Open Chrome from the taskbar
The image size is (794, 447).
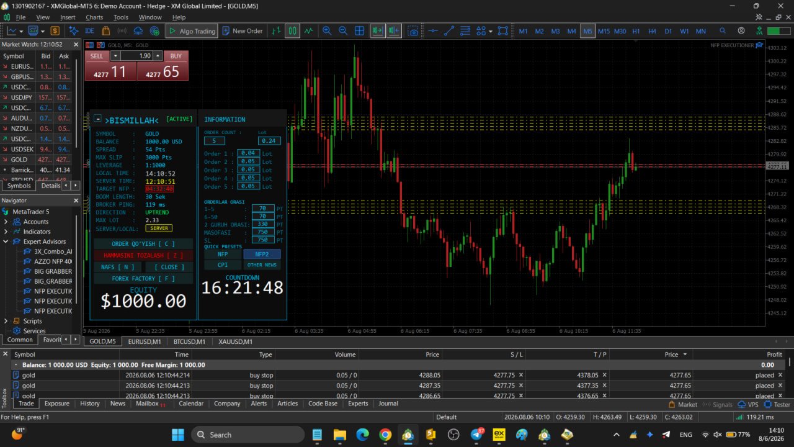385,435
